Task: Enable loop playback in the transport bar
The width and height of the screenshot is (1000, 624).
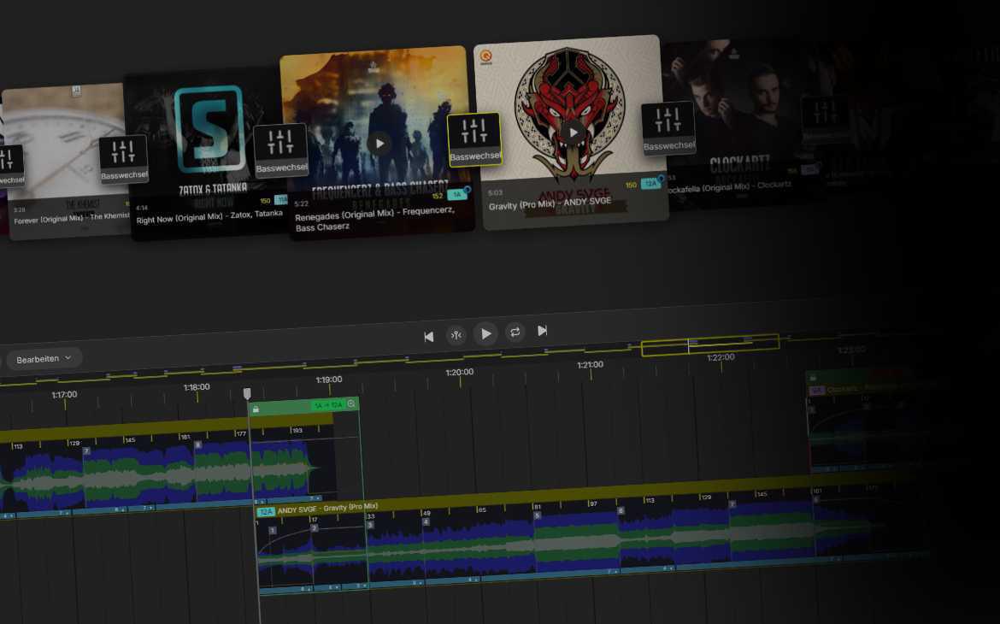Action: [514, 333]
